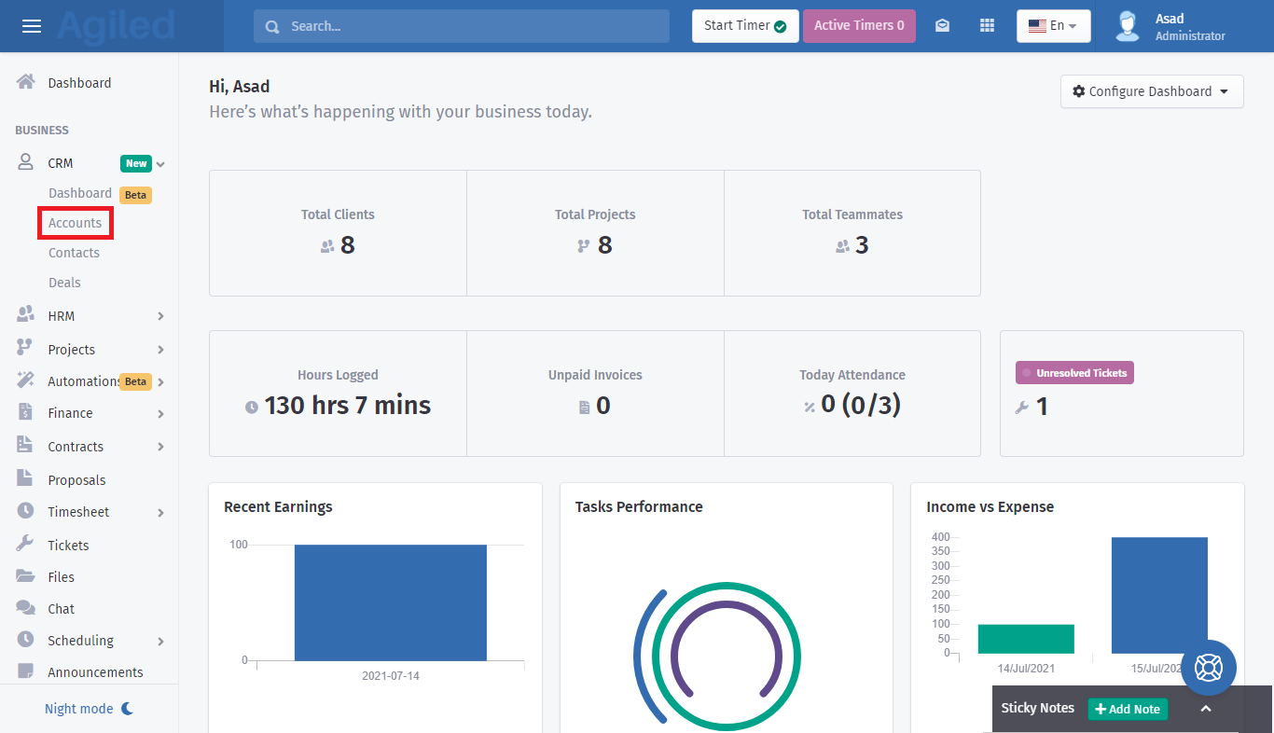Screen dimensions: 1274x733
Task: Open Active Timers button
Action: coord(858,26)
